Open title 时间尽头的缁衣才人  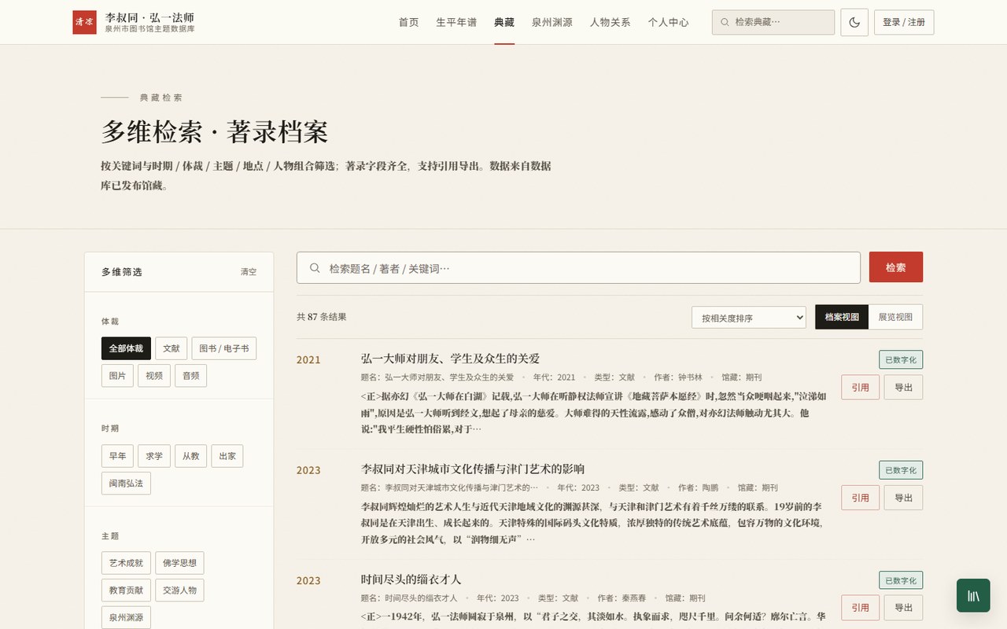point(411,579)
